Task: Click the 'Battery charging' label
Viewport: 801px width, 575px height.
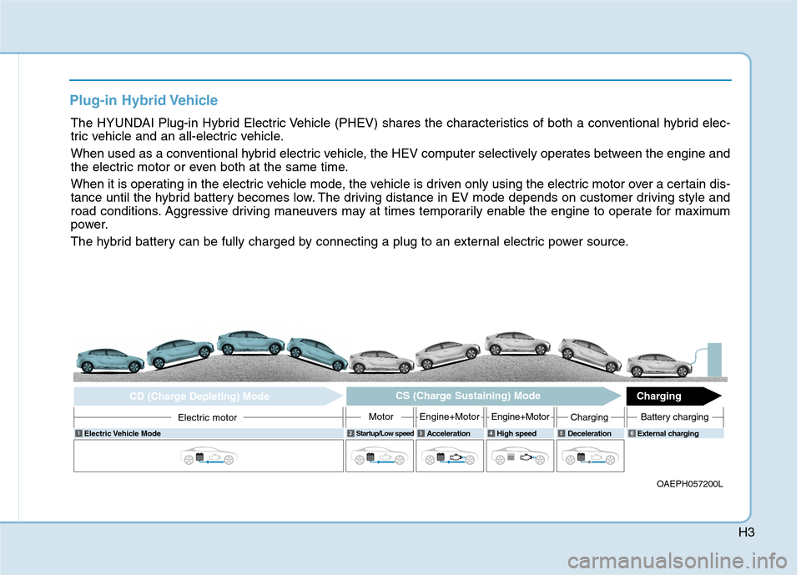Action: pos(674,417)
